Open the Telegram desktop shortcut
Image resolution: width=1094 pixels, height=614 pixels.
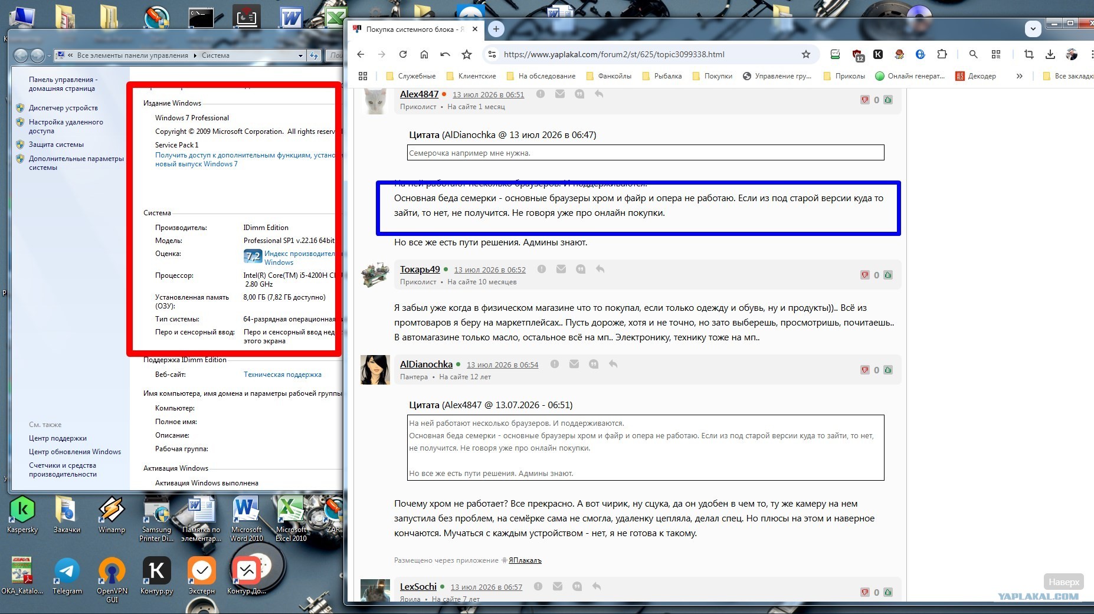67,576
